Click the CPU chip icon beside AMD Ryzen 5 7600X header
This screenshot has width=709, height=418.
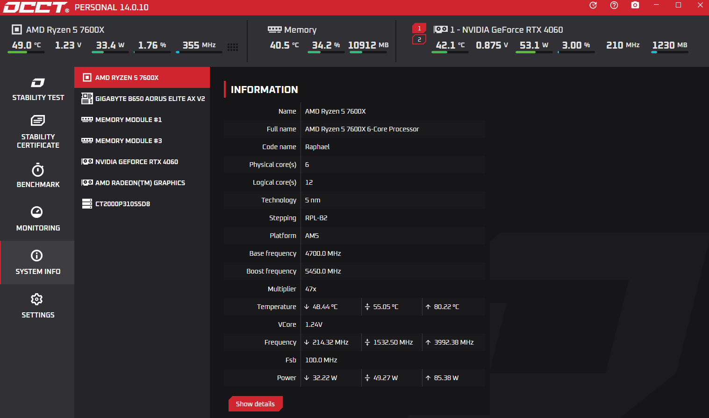click(x=17, y=29)
